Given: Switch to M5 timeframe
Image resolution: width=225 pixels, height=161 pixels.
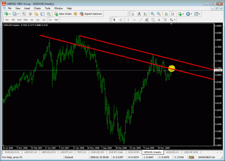Looking at the screenshot, I should (13, 20).
